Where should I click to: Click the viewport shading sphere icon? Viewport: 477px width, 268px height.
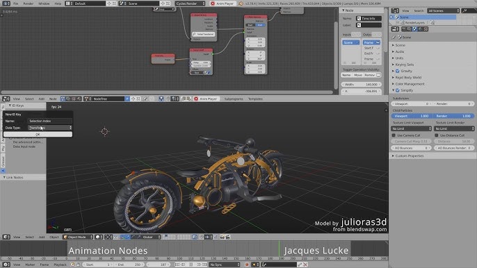[x=99, y=237]
